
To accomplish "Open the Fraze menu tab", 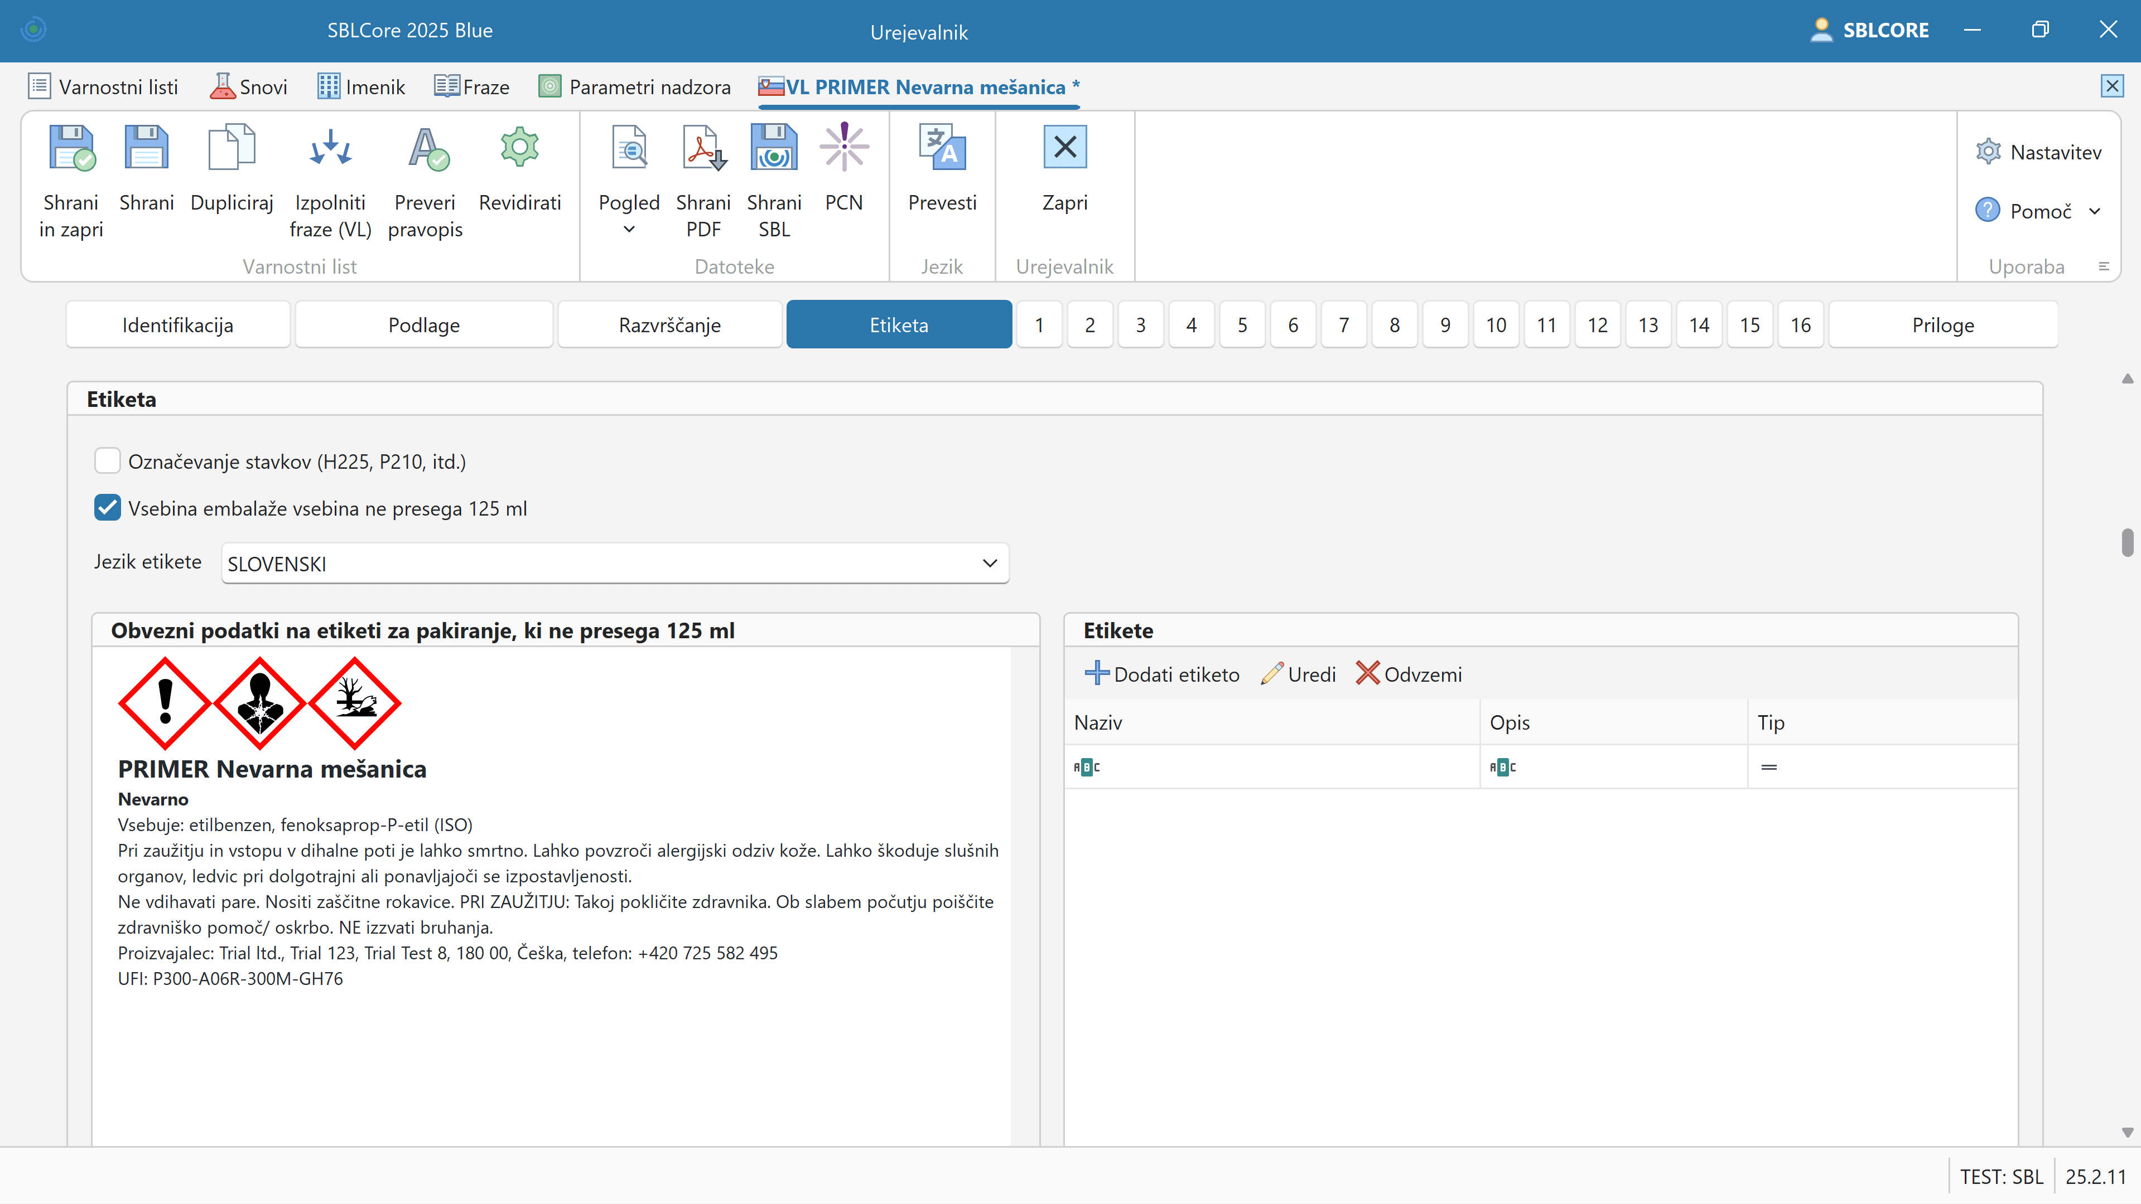I will pos(472,86).
